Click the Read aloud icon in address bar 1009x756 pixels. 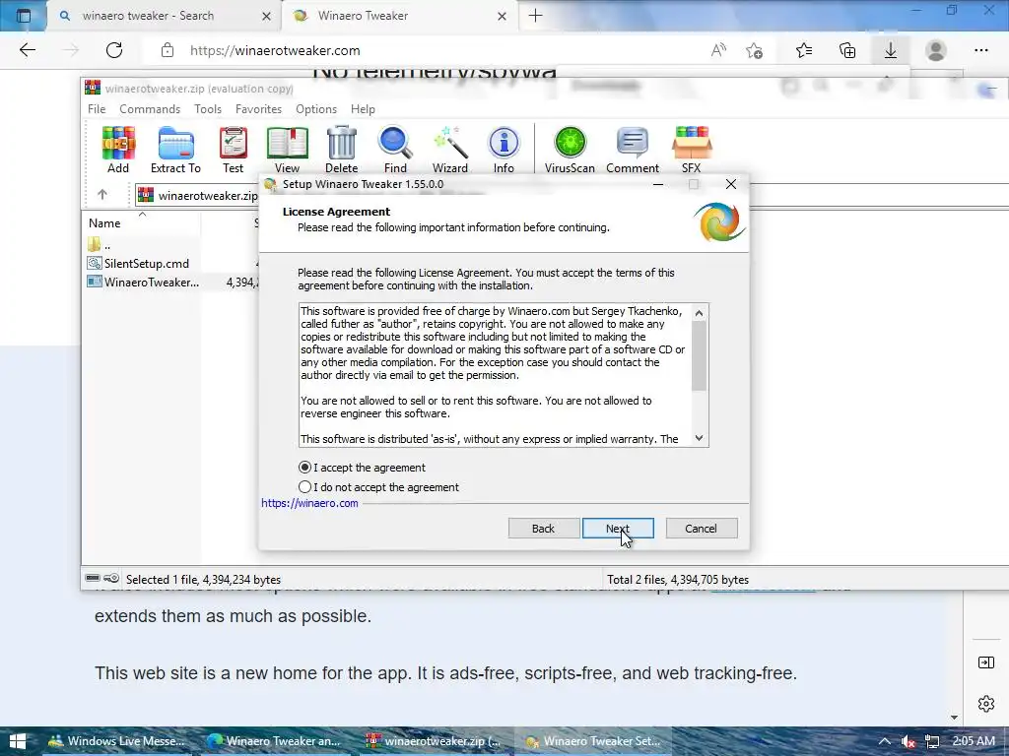coord(718,50)
